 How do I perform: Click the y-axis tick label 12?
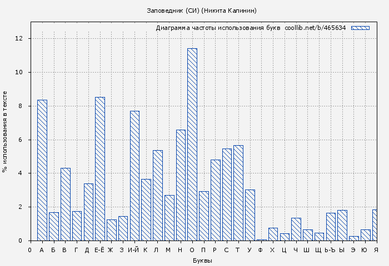(19, 38)
